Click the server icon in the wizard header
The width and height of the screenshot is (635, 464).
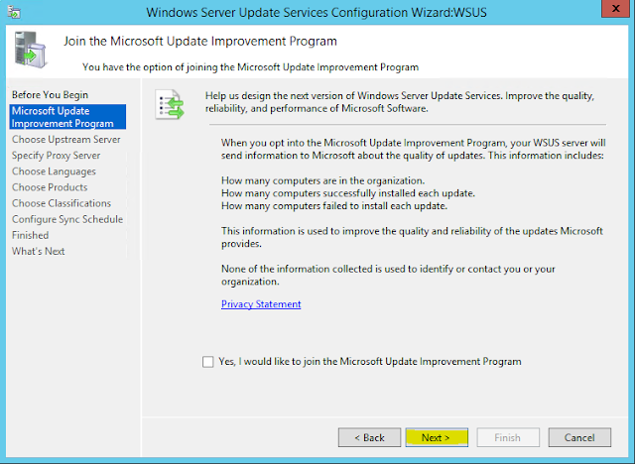tap(31, 50)
